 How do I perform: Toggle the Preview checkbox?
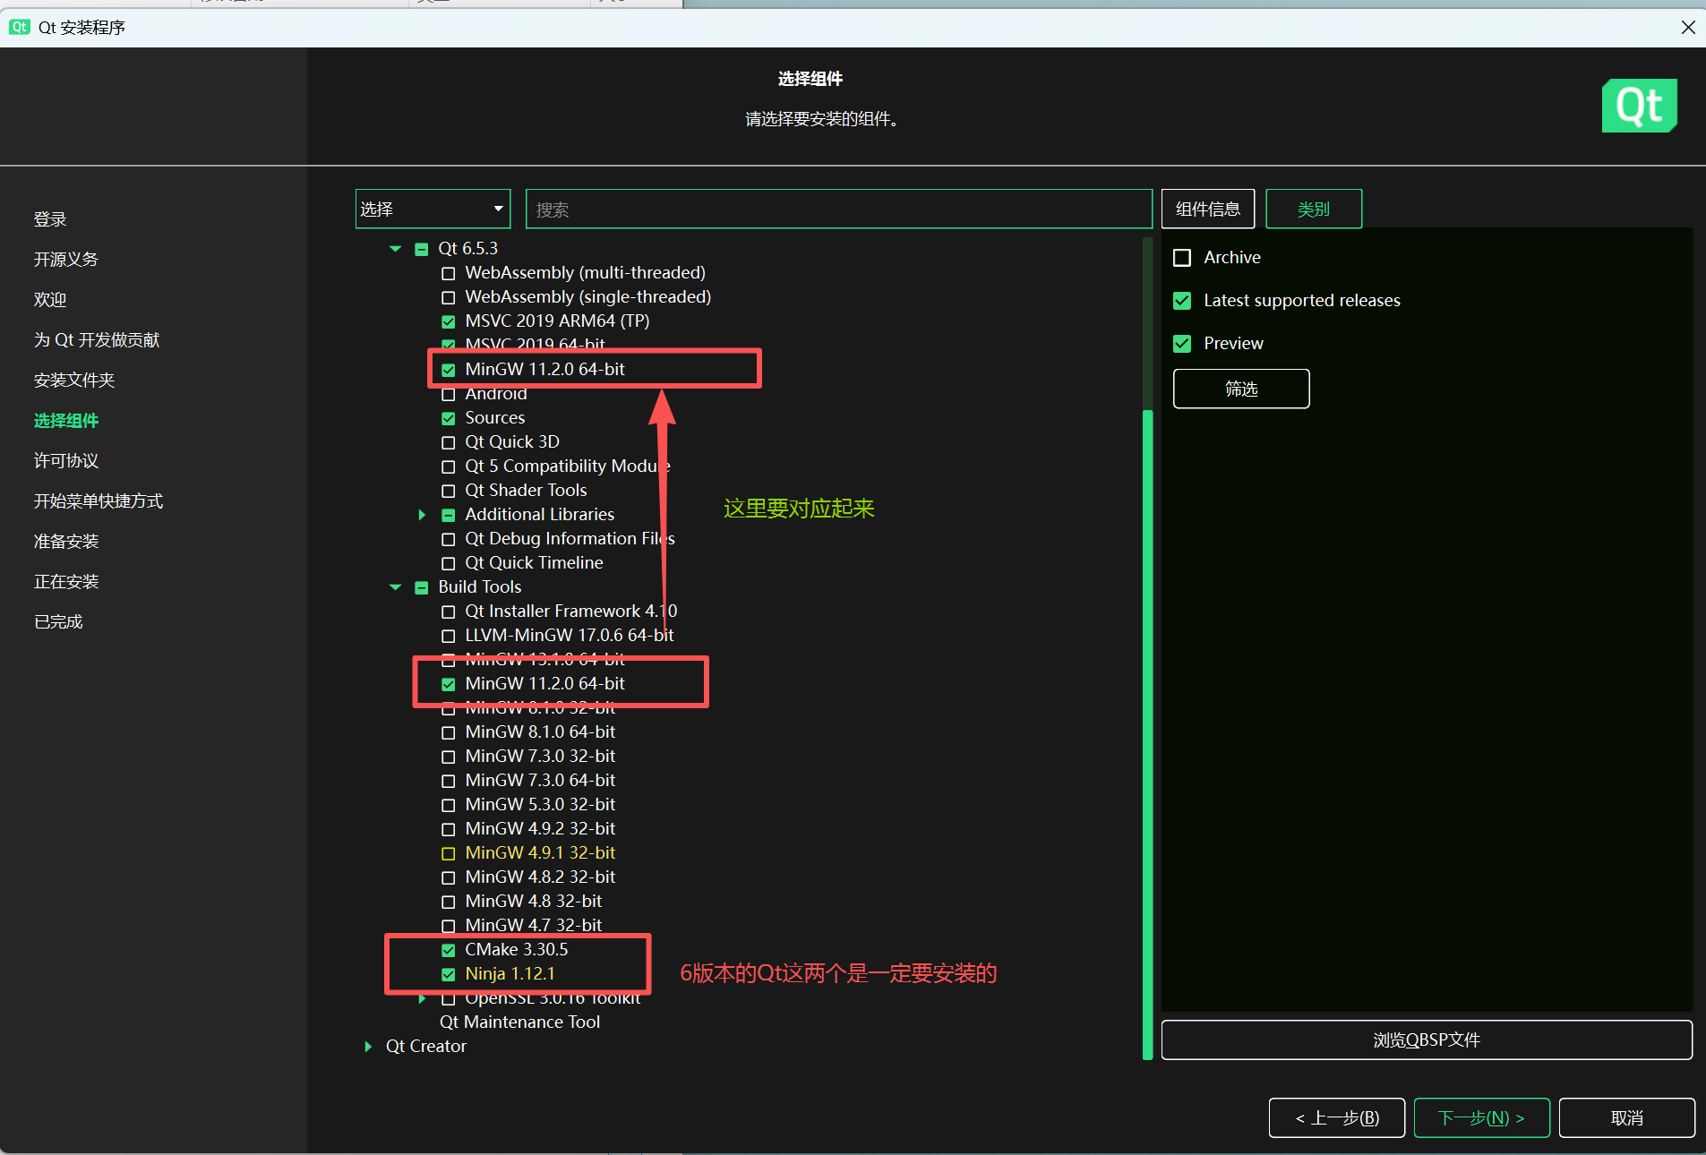[1182, 344]
